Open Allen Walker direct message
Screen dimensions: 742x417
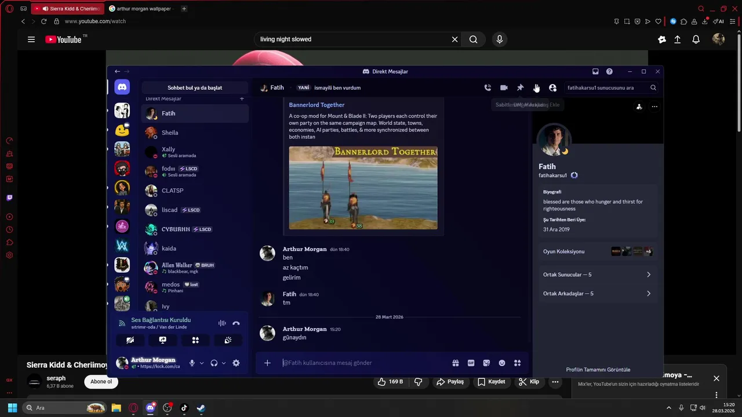coord(195,268)
